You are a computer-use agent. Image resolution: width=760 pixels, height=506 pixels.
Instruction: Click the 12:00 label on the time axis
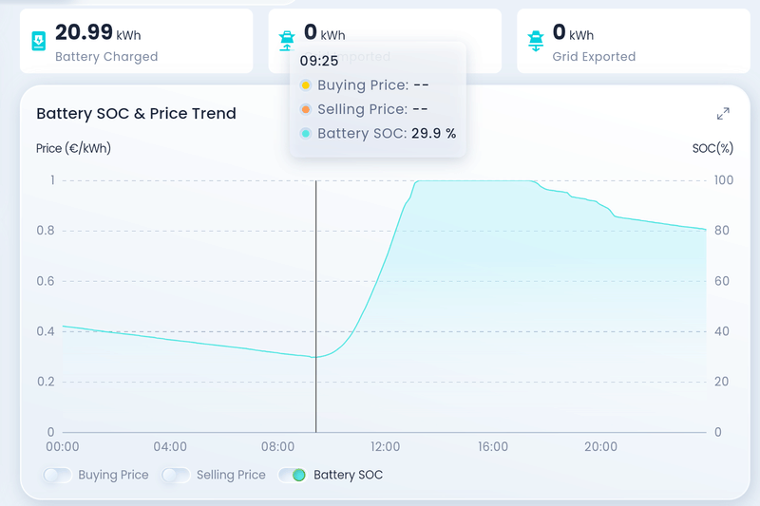point(385,447)
